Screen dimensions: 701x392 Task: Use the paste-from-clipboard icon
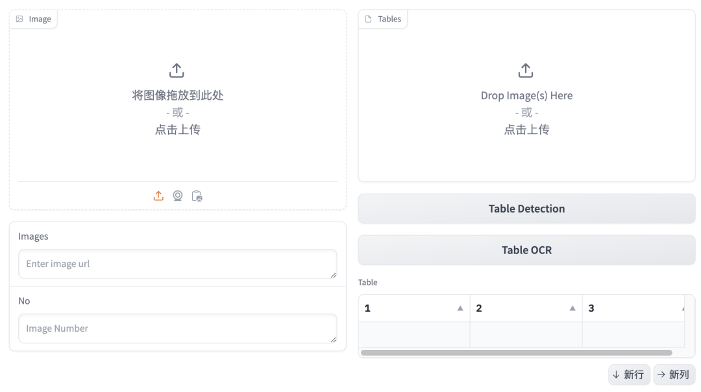coord(197,196)
